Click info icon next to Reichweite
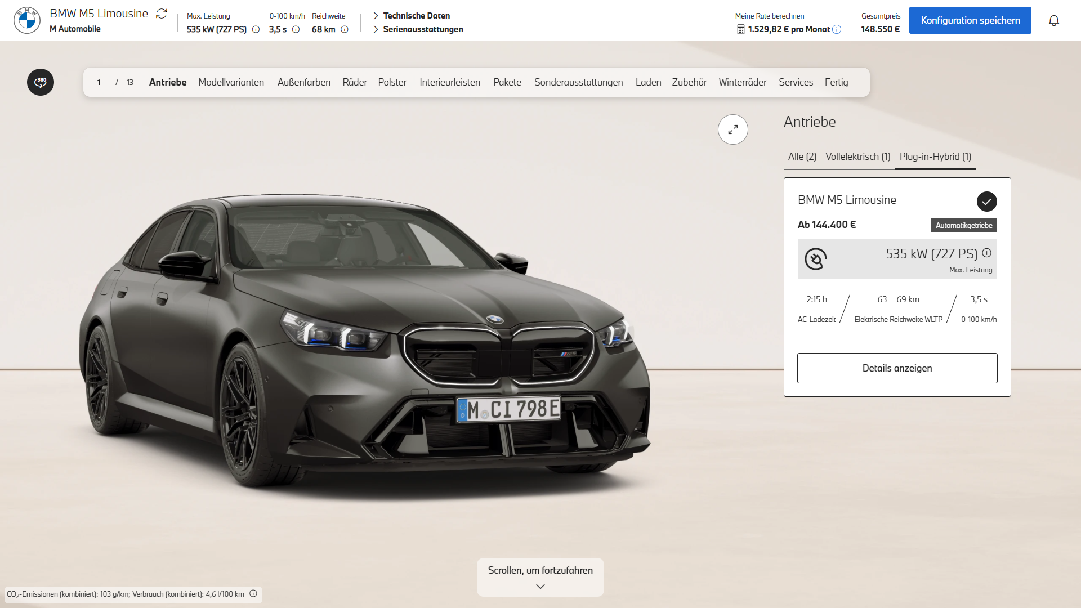The image size is (1081, 608). tap(345, 29)
